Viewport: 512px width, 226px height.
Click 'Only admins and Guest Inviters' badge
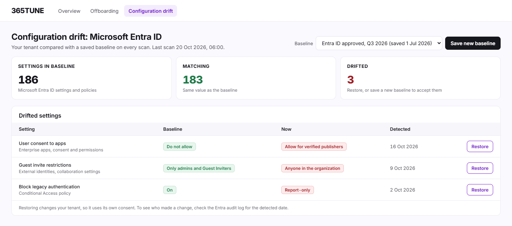coord(199,168)
